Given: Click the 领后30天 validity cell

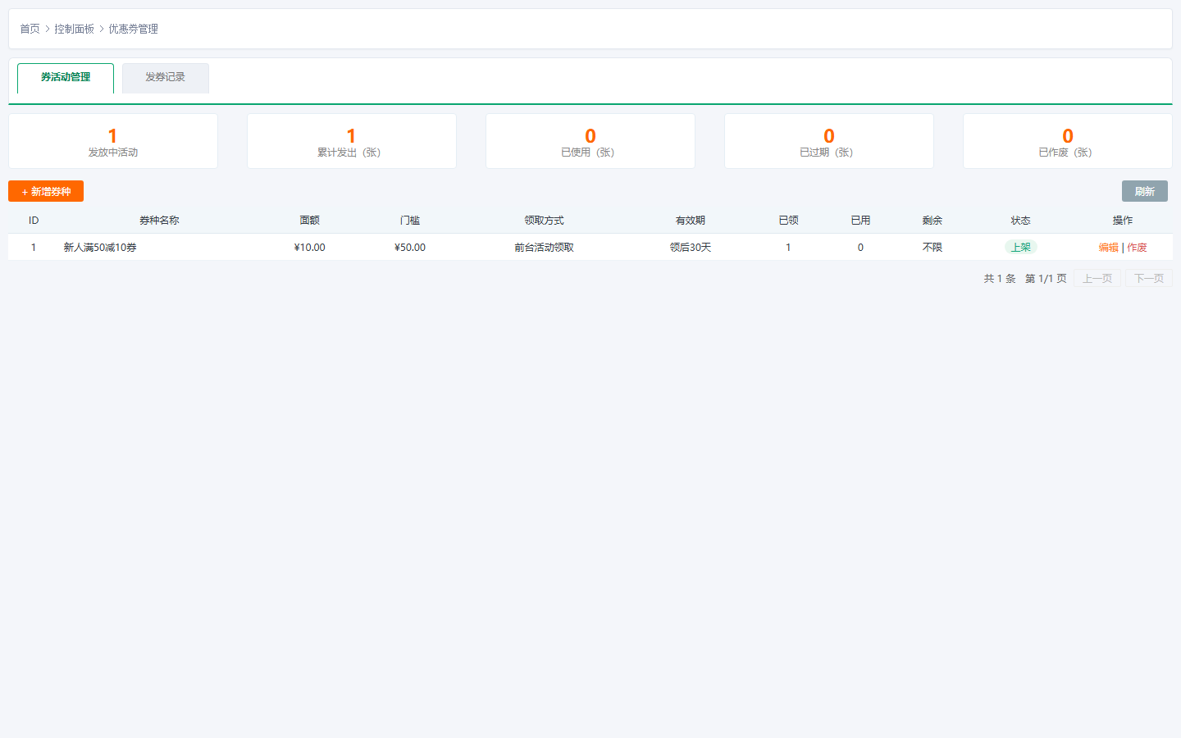Looking at the screenshot, I should tap(691, 248).
